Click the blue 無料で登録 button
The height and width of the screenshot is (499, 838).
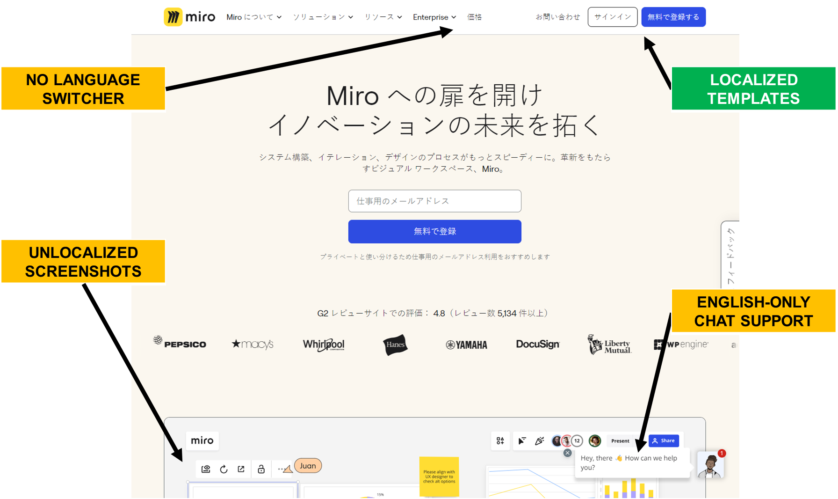[x=434, y=231]
